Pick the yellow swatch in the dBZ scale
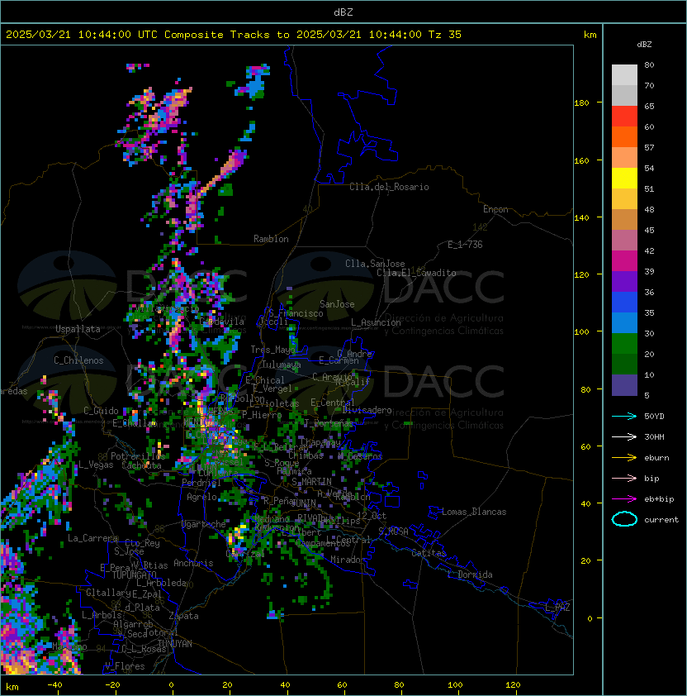 624,179
